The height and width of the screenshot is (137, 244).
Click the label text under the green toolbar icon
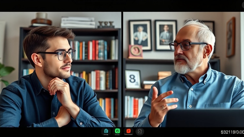click(x=117, y=135)
